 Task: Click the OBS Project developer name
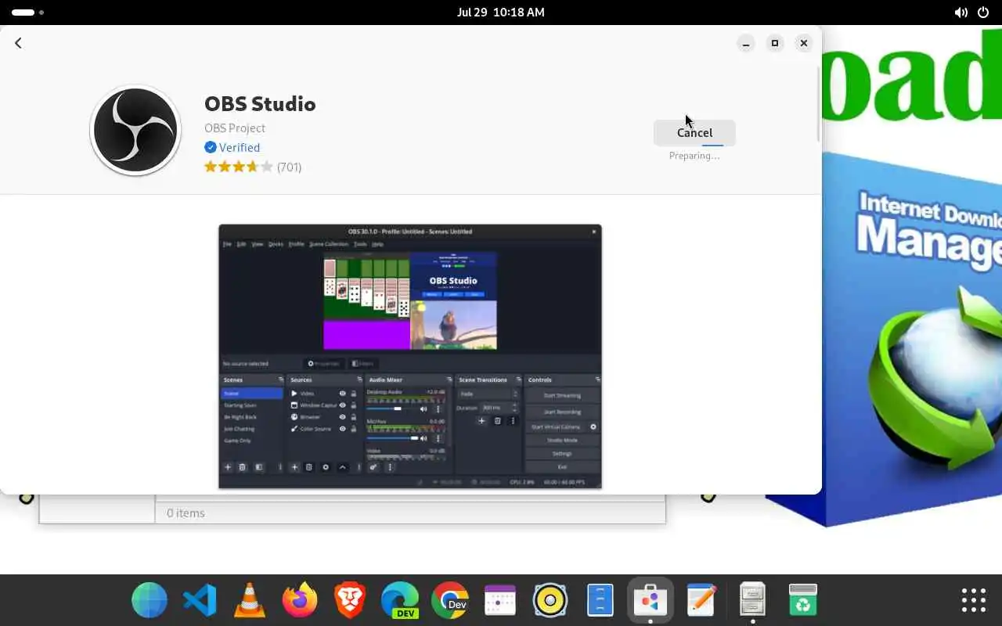235,128
